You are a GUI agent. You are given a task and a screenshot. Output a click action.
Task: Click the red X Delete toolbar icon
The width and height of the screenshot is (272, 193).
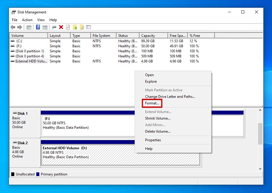pyautogui.click(x=61, y=27)
